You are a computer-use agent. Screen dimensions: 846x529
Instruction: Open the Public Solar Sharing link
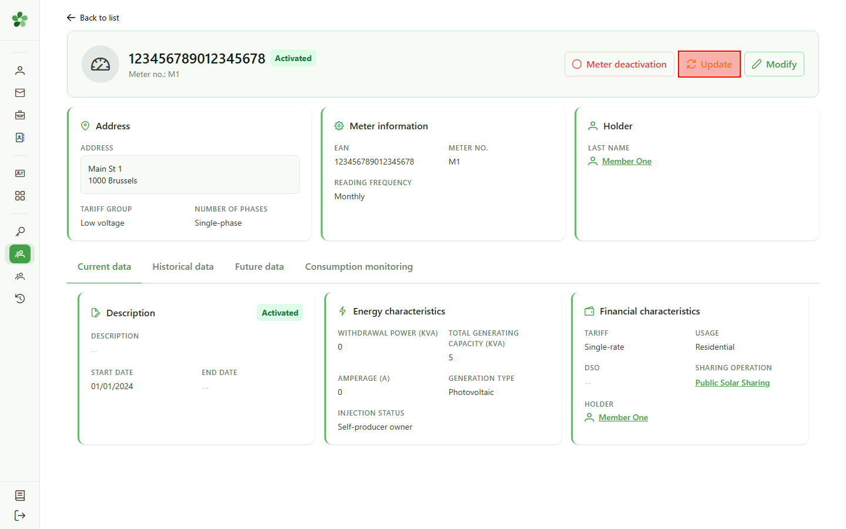click(733, 383)
